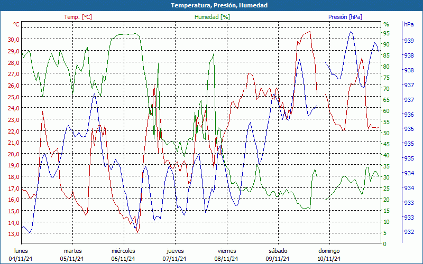Viewport: 423px width, 264px height.
Task: Click the "sábado" day label
Action: pos(278,251)
